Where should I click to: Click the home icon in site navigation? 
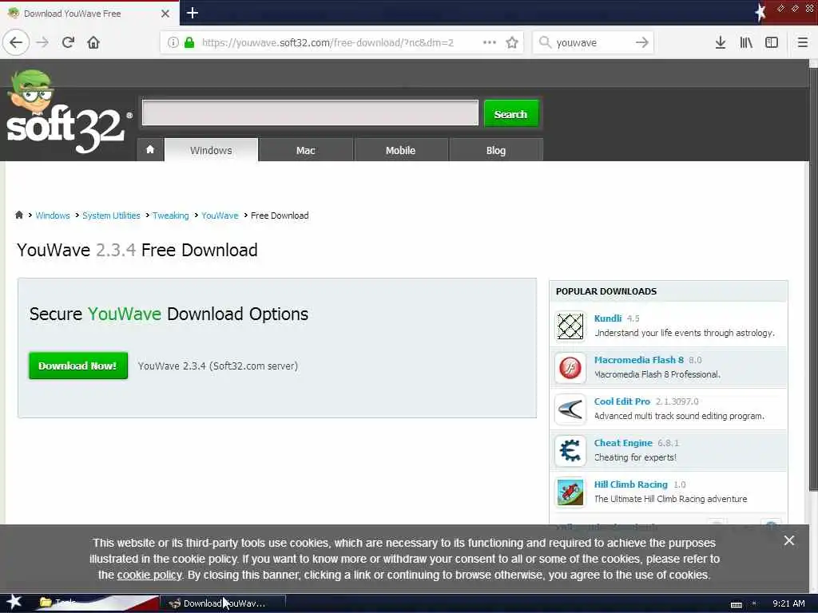[150, 149]
